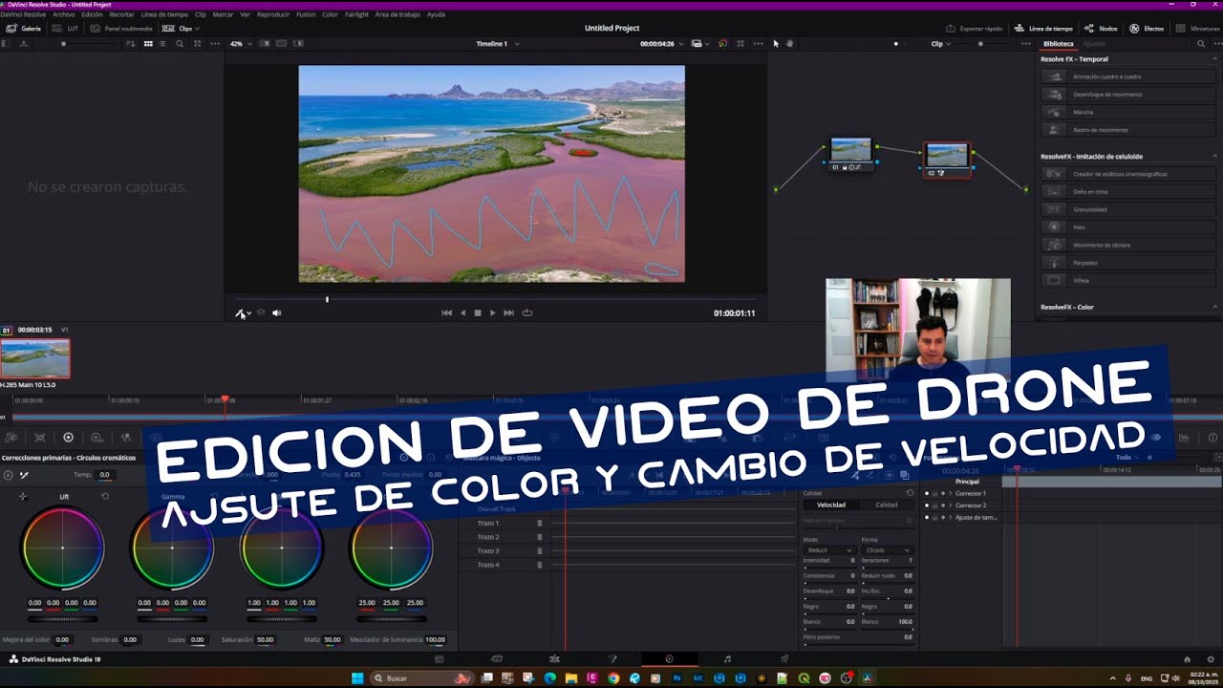Play the clip forward

coord(493,312)
